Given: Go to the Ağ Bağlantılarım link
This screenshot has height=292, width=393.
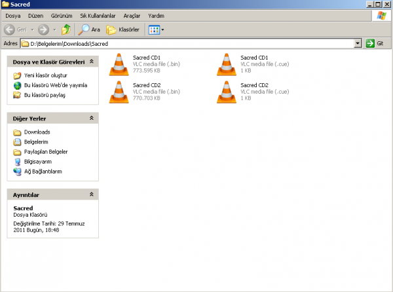Looking at the screenshot, I should (x=43, y=172).
